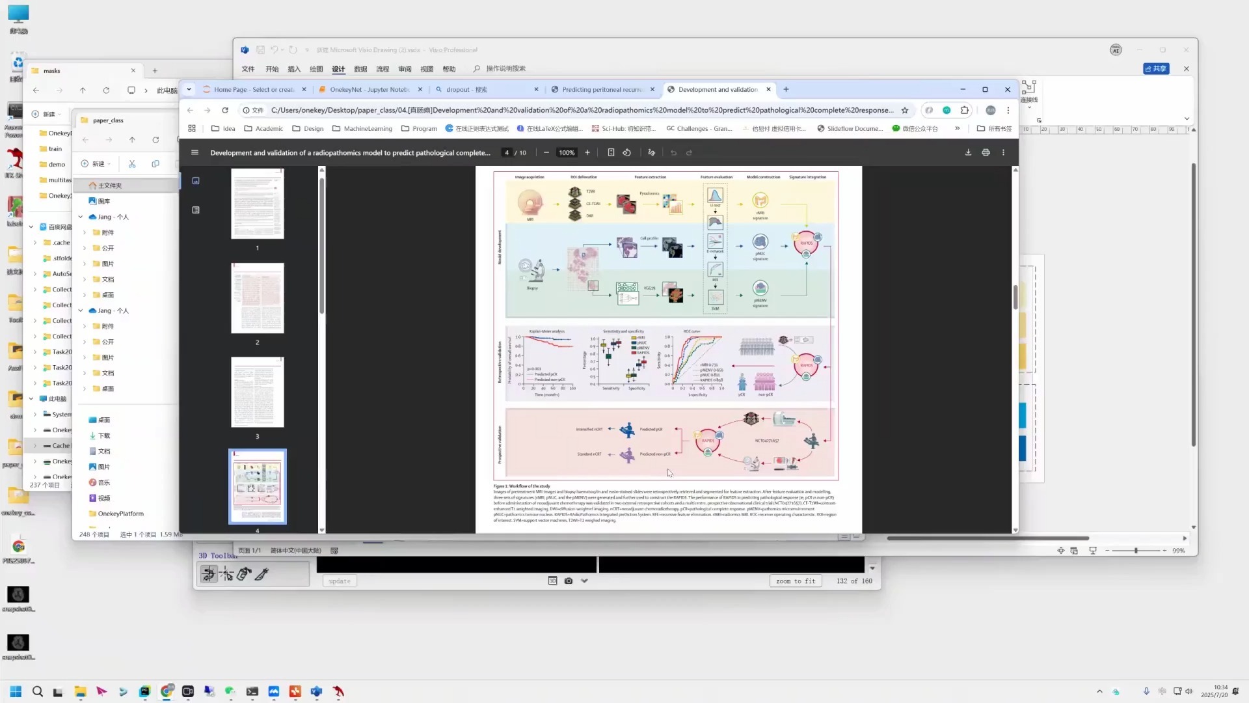Open taskbar search magnifier

[38, 691]
